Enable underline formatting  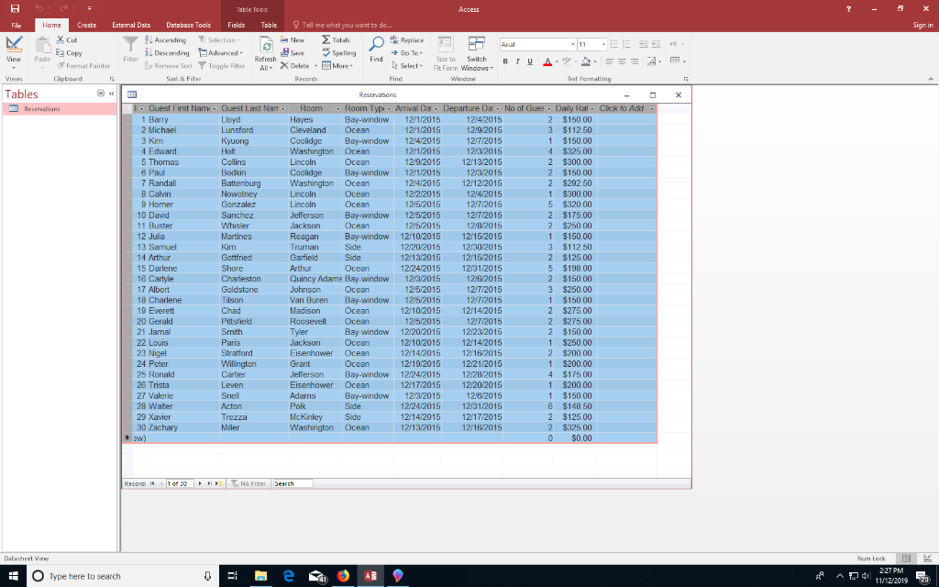[530, 61]
